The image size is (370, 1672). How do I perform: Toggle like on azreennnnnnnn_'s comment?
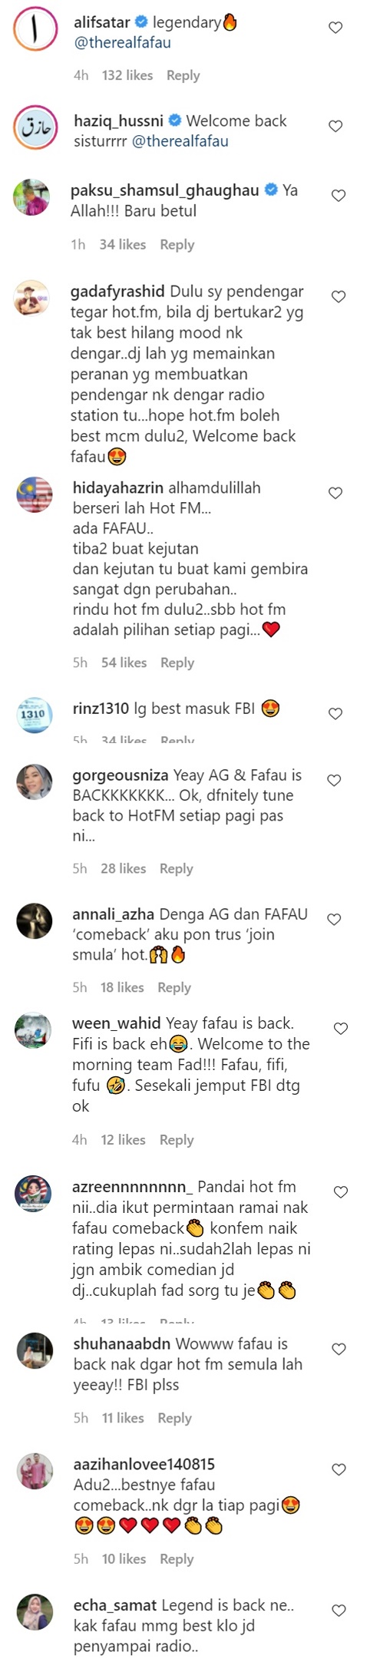coord(341,1191)
